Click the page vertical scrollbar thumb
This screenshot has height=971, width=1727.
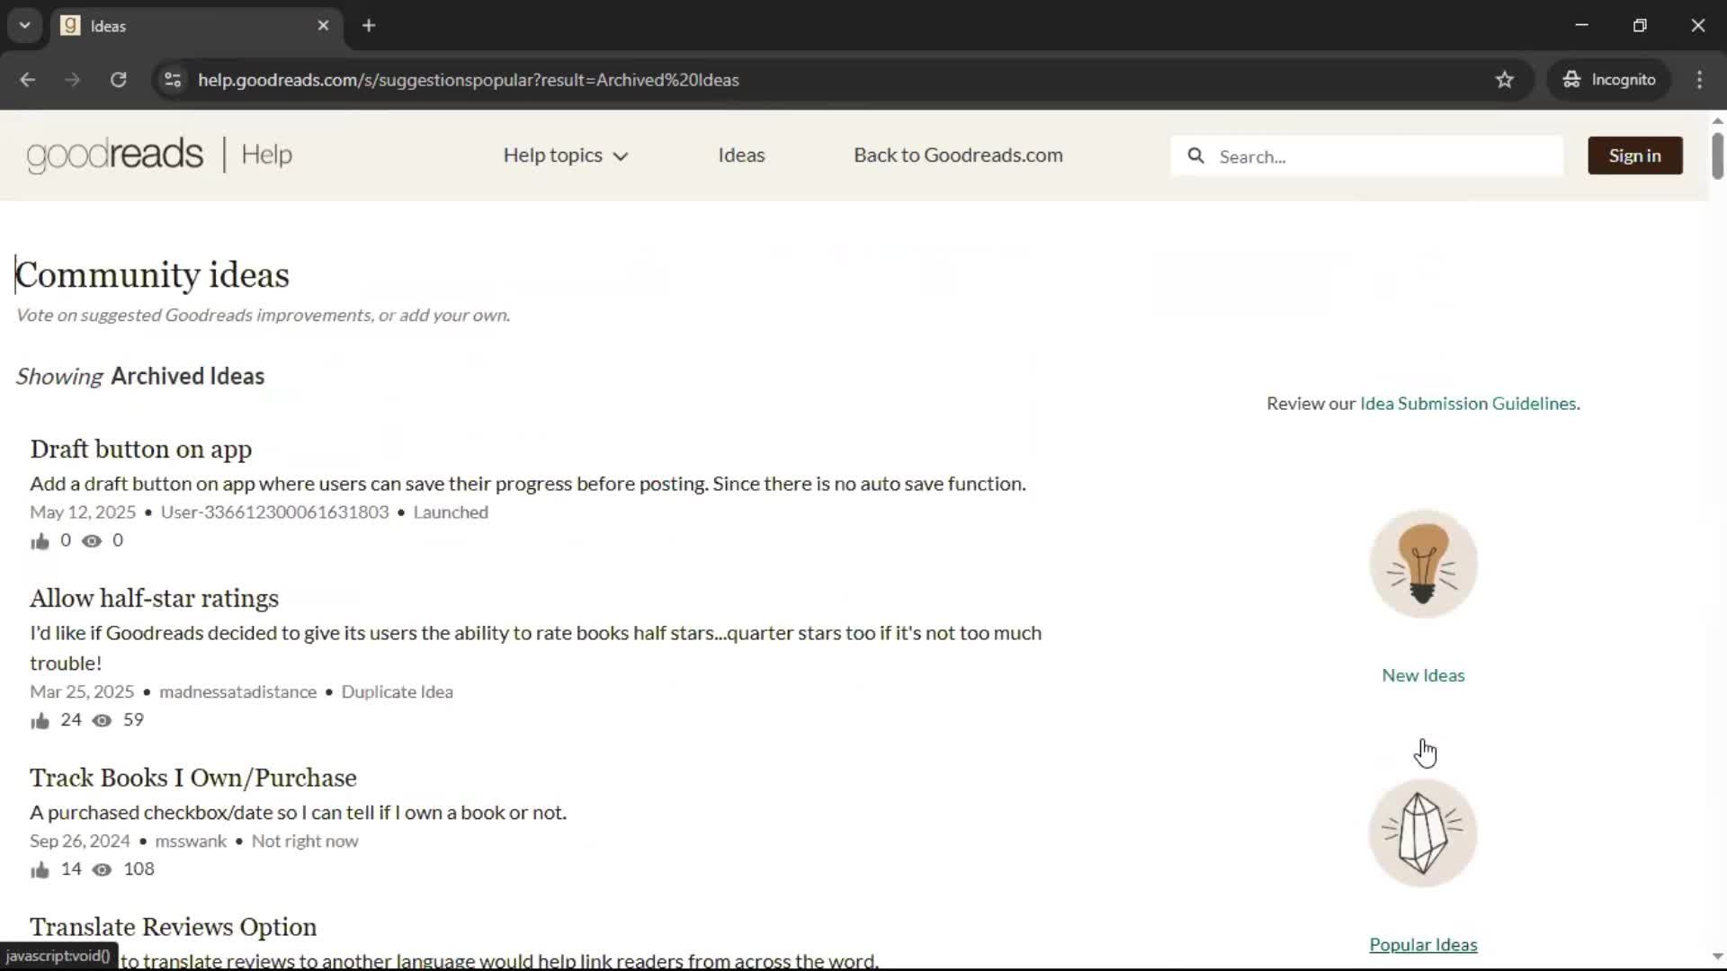click(x=1717, y=156)
